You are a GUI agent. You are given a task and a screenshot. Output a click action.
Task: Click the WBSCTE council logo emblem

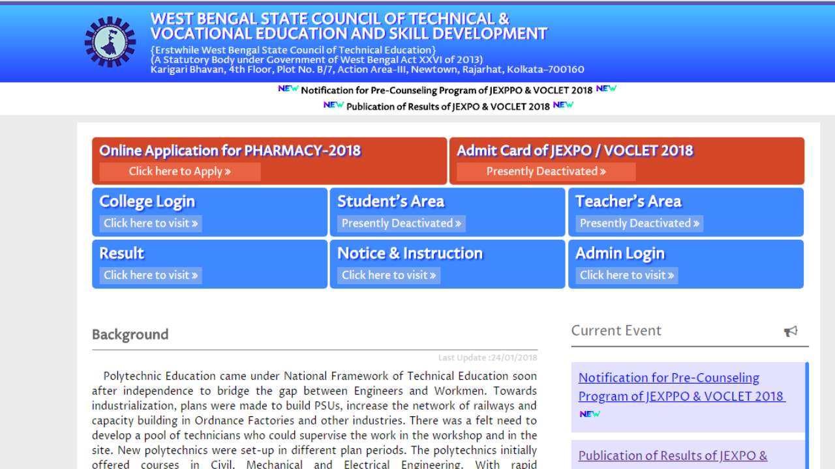point(108,42)
